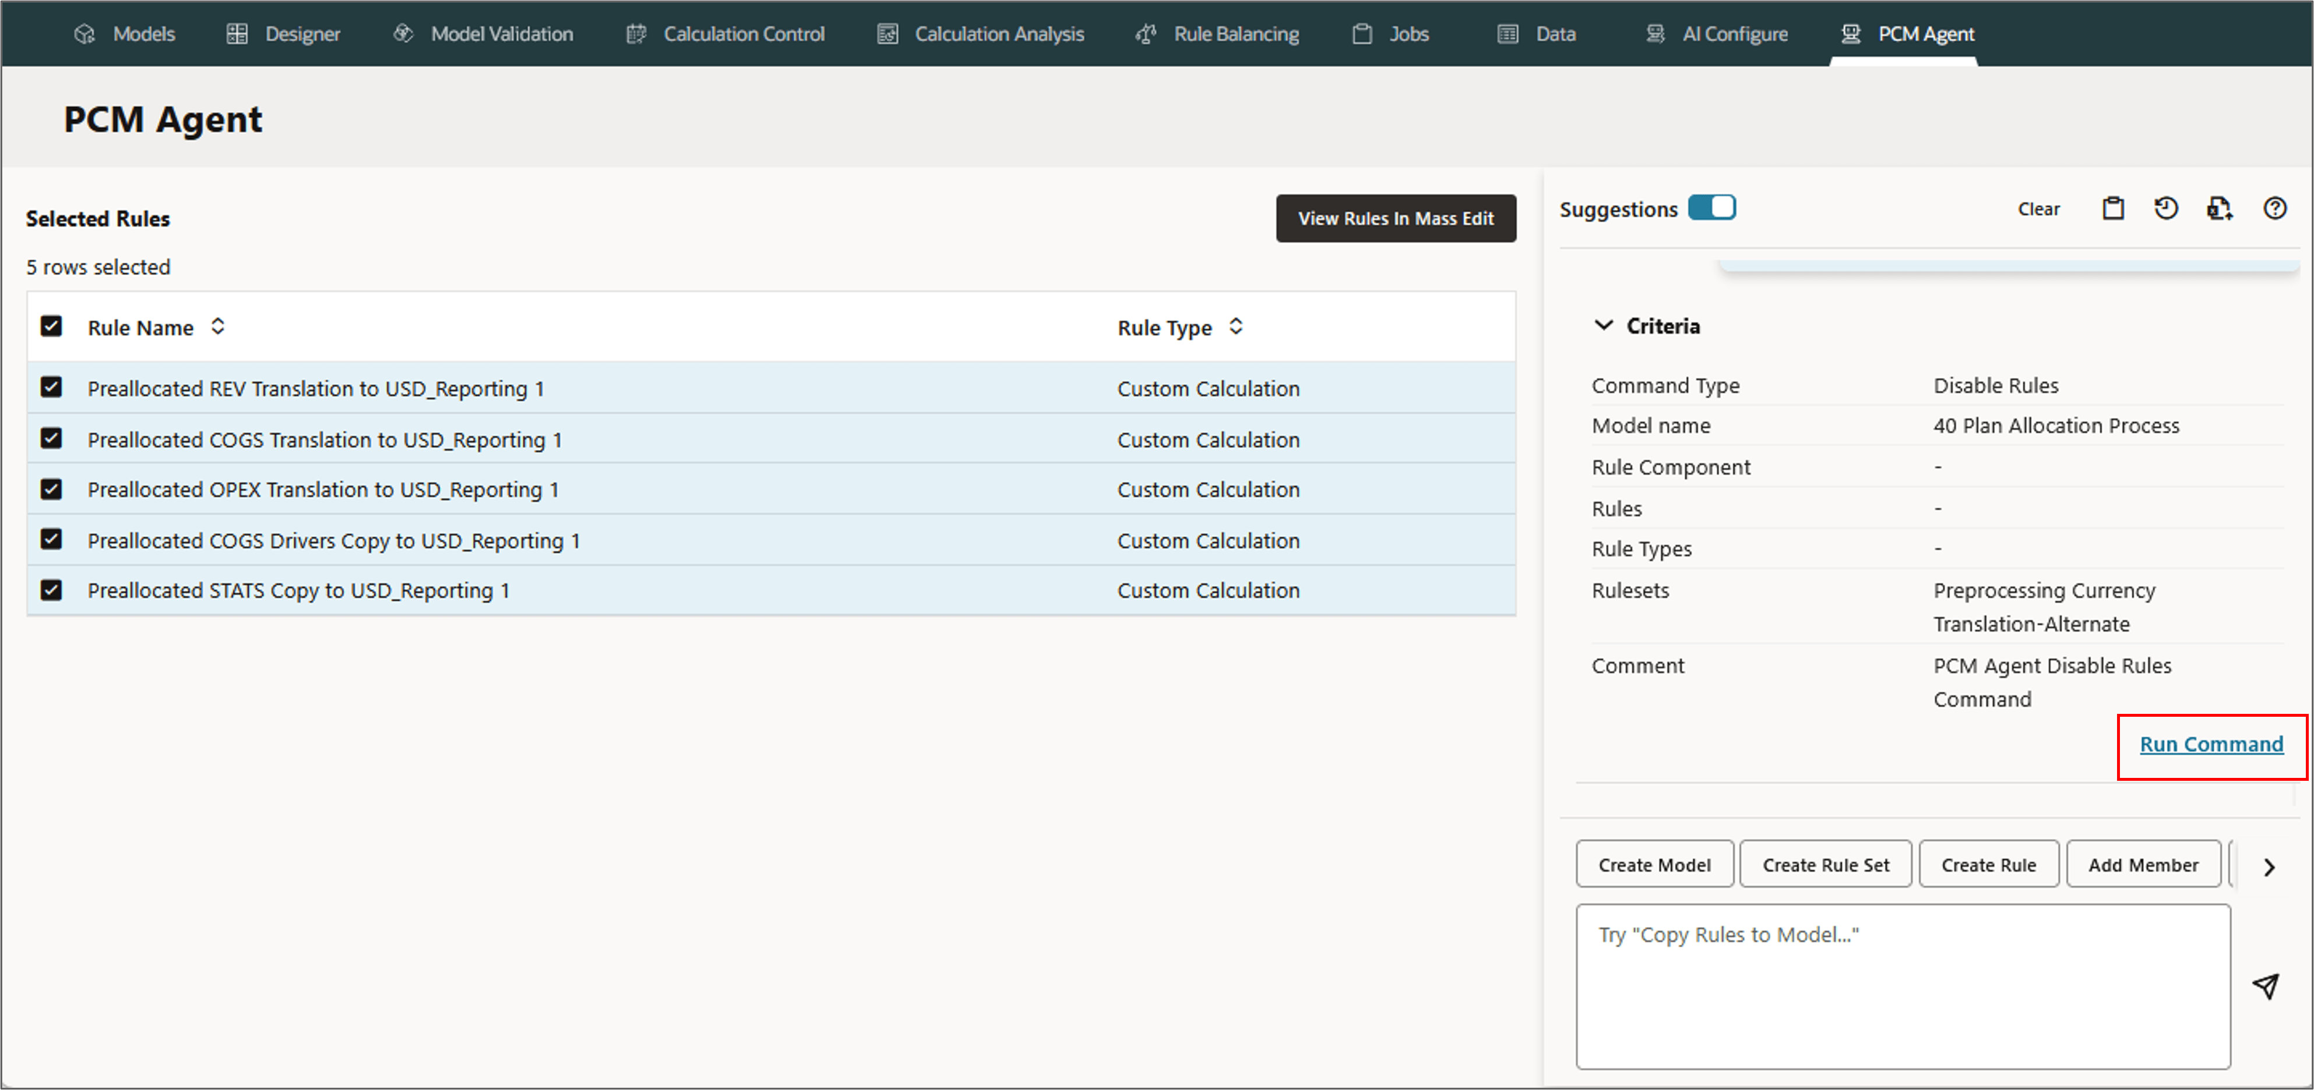This screenshot has height=1090, width=2314.
Task: Send message with paper plane icon
Action: (2266, 986)
